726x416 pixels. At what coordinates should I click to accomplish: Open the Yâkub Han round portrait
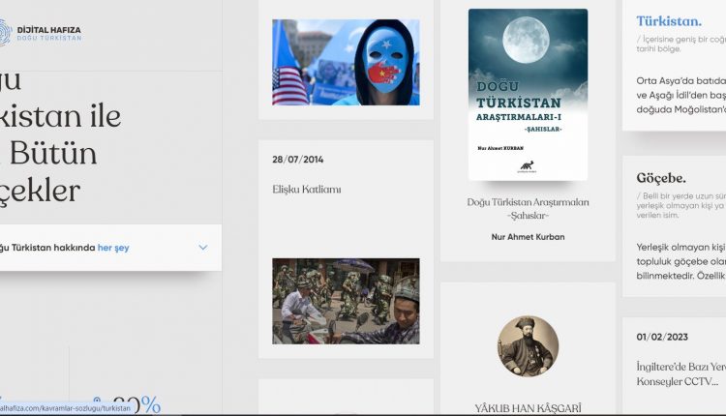tap(528, 345)
